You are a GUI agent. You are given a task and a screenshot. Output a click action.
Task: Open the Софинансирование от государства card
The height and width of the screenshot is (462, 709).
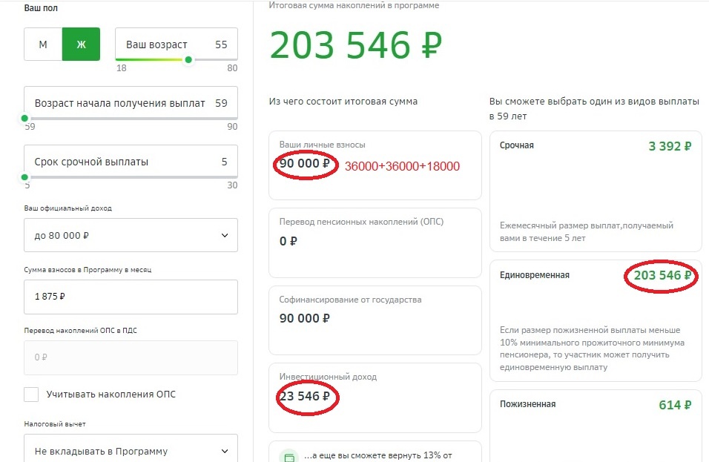375,320
